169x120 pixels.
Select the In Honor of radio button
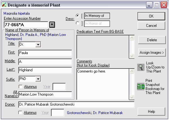click(78, 23)
